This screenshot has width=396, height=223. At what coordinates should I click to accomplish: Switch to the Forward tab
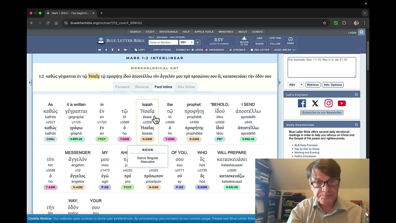point(122,87)
